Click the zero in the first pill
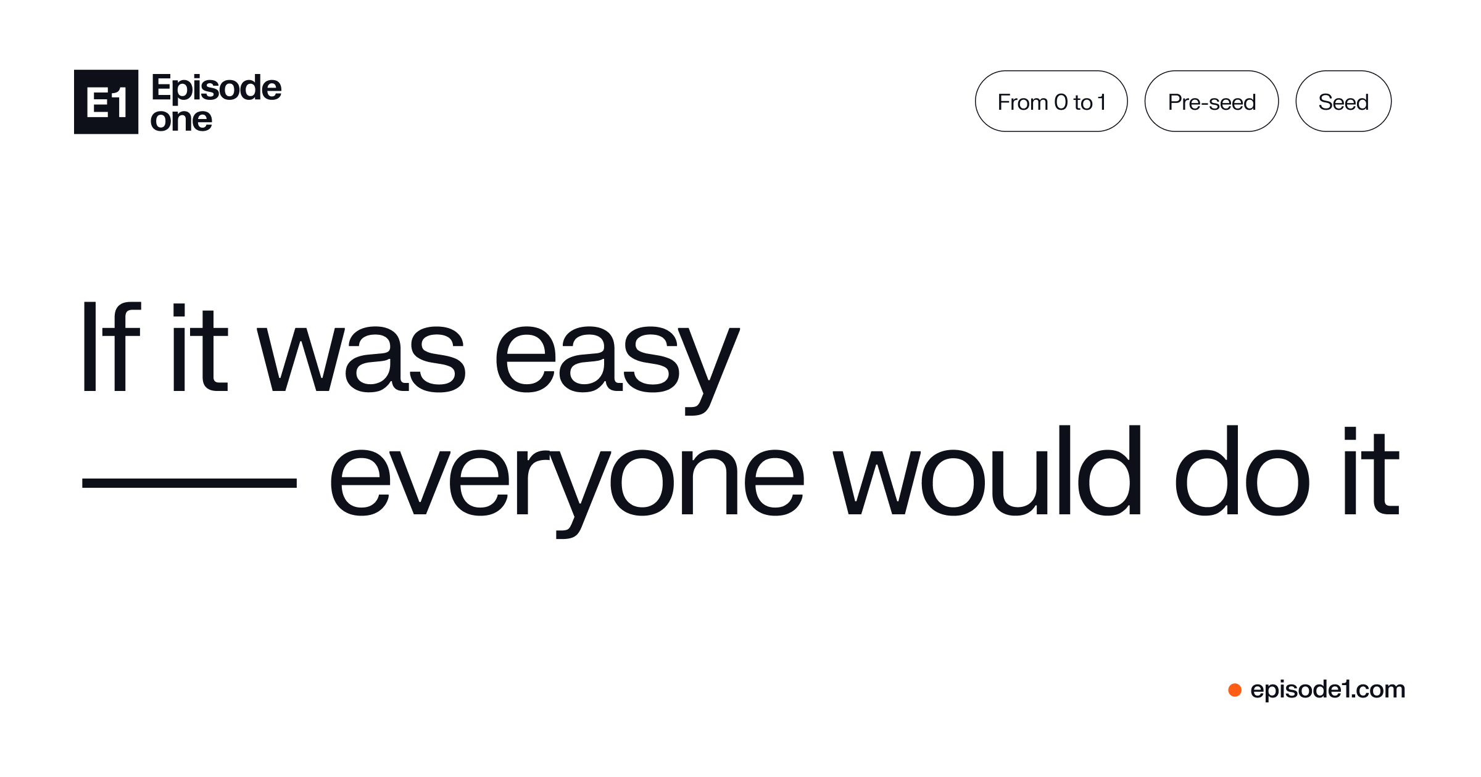Image resolution: width=1481 pixels, height=777 pixels. [1061, 102]
